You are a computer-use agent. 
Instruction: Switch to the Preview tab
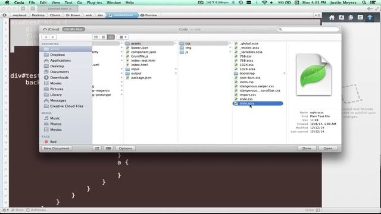click(149, 15)
